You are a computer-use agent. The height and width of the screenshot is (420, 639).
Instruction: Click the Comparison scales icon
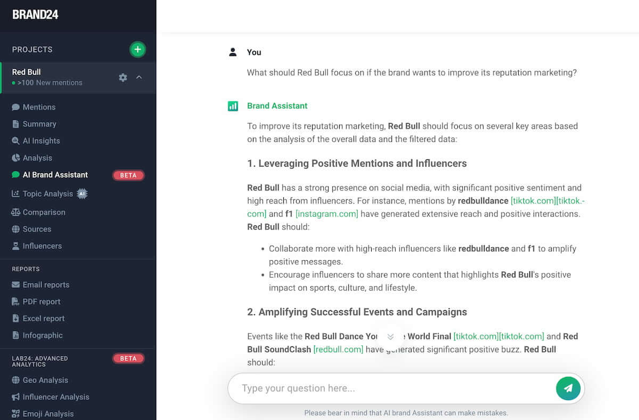point(15,212)
